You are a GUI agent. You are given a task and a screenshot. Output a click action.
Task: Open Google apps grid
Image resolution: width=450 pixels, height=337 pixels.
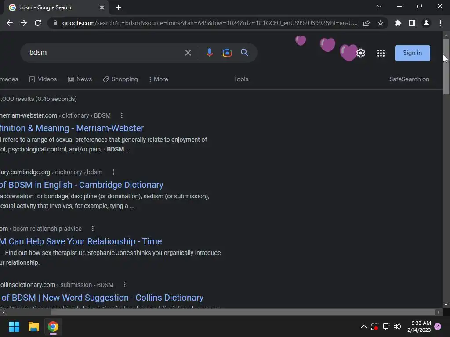381,53
